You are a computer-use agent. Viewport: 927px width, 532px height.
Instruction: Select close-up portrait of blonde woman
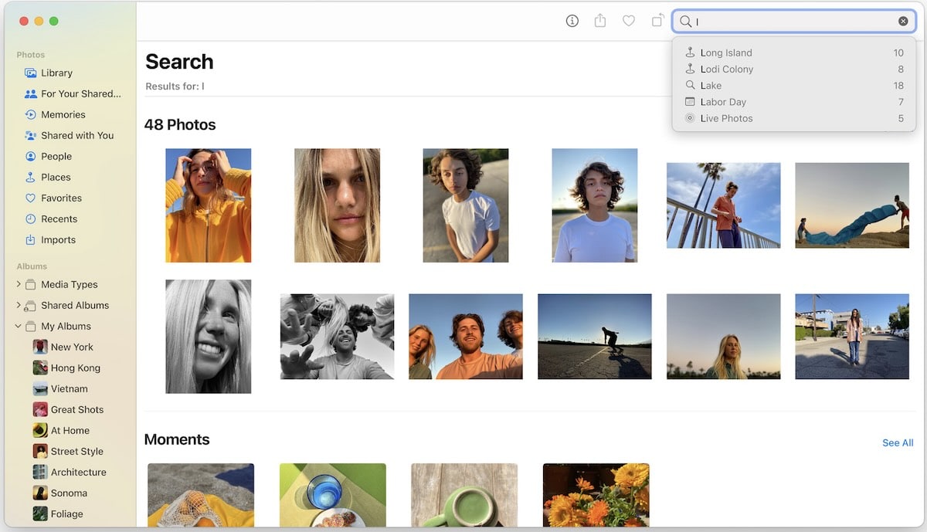(337, 205)
